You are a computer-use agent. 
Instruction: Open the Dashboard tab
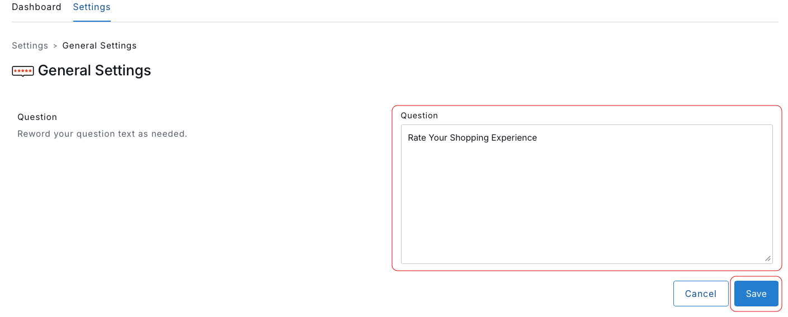[x=36, y=7]
